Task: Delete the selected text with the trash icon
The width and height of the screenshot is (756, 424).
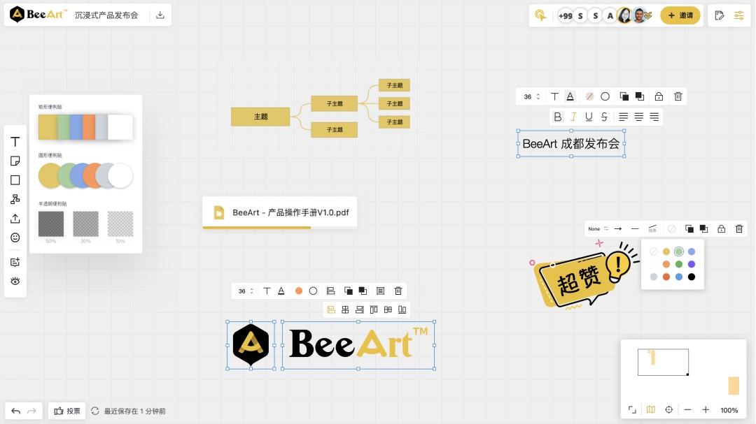Action: [x=678, y=96]
